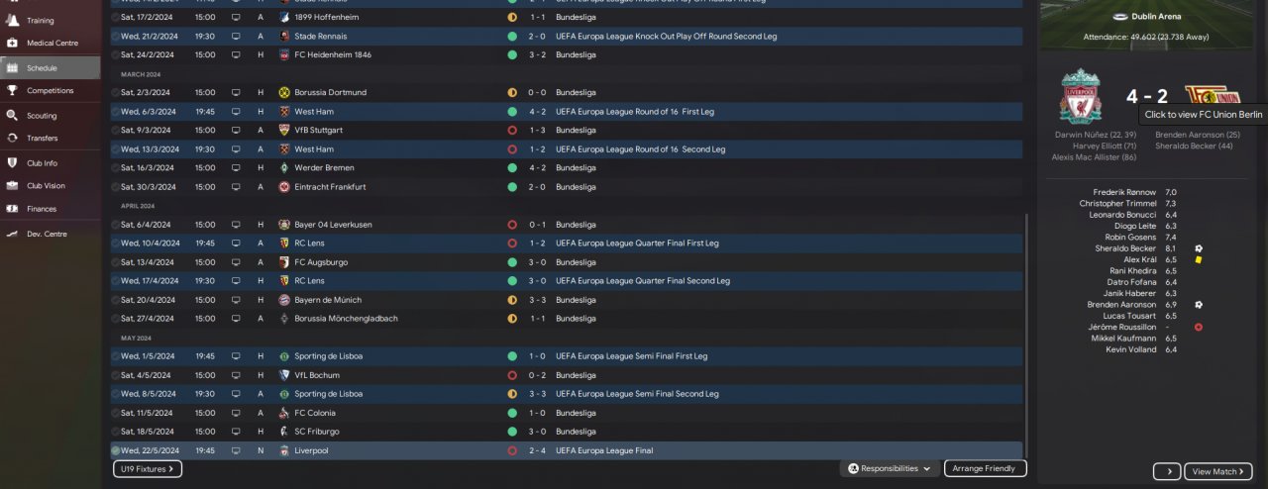Open Transfers via its arrows icon
Screen dimensions: 1268x489
tap(12, 139)
